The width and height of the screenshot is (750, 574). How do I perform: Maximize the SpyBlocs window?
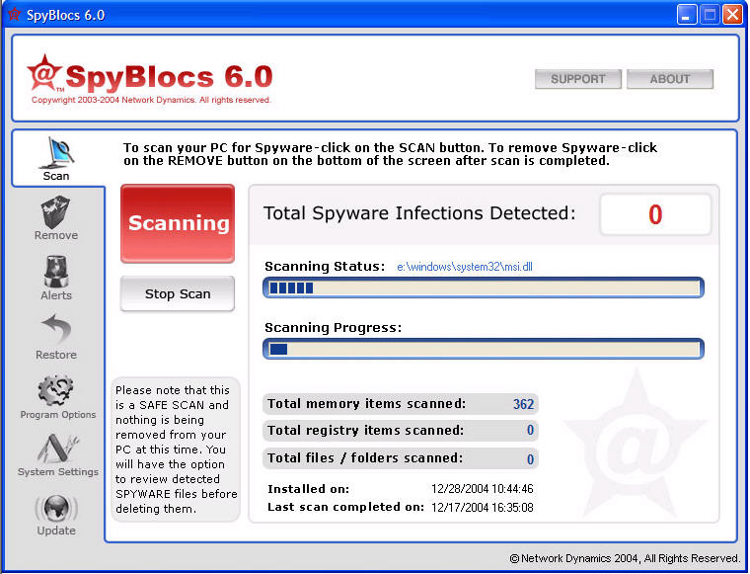[x=710, y=15]
